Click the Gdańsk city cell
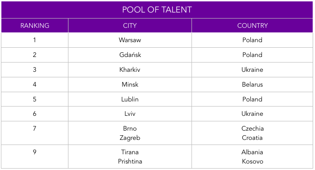Image resolution: width=315 pixels, height=170 pixels. click(130, 55)
